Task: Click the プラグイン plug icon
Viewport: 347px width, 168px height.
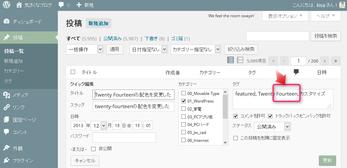Action: tap(7, 160)
